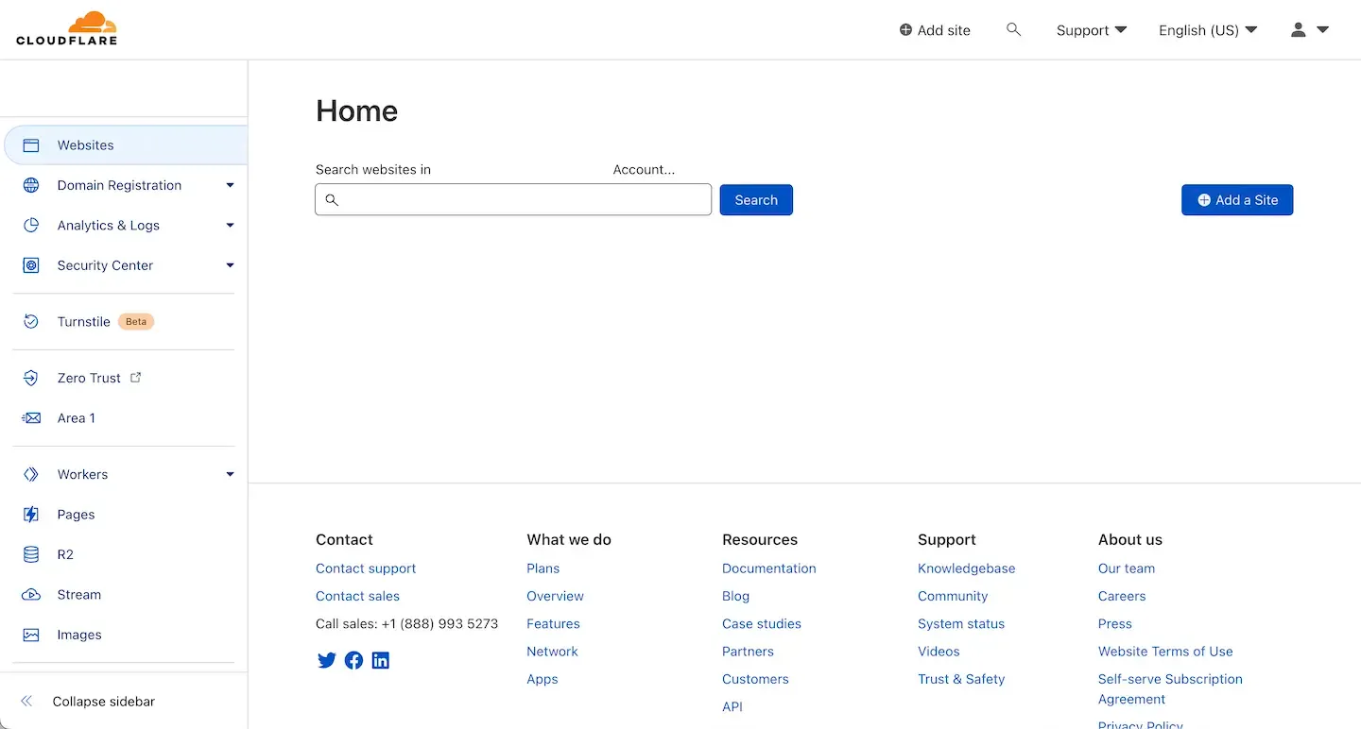Click the R2 database icon
The image size is (1361, 729).
click(31, 554)
